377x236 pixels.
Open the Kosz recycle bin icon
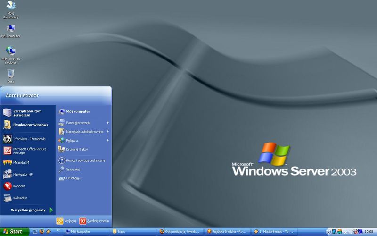tap(11, 76)
